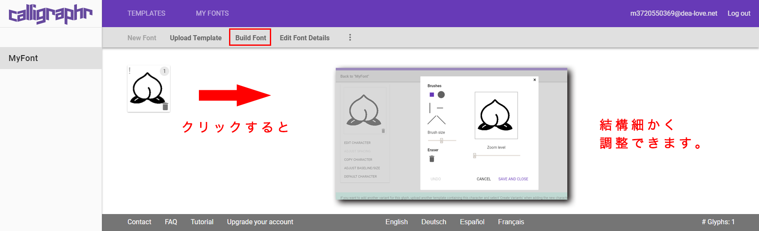Viewport: 759px width, 231px height.
Task: Choose the horizontal line brush
Action: pos(440,108)
